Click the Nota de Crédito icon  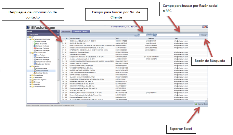coord(35,44)
